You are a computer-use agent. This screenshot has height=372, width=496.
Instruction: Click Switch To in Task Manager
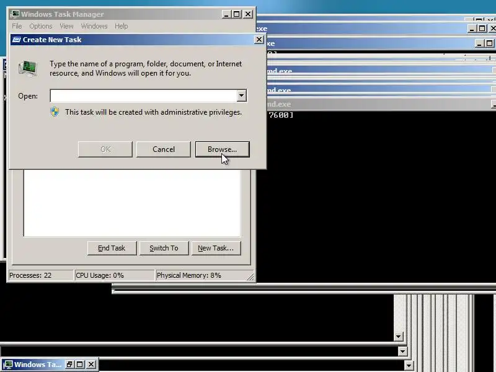click(164, 248)
